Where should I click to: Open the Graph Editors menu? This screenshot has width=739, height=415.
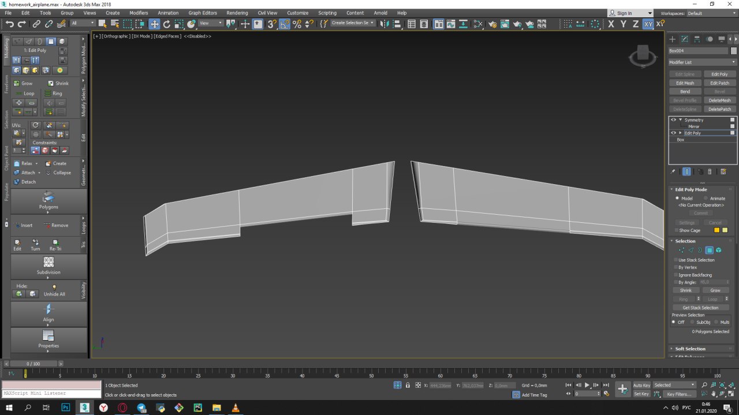tap(203, 13)
